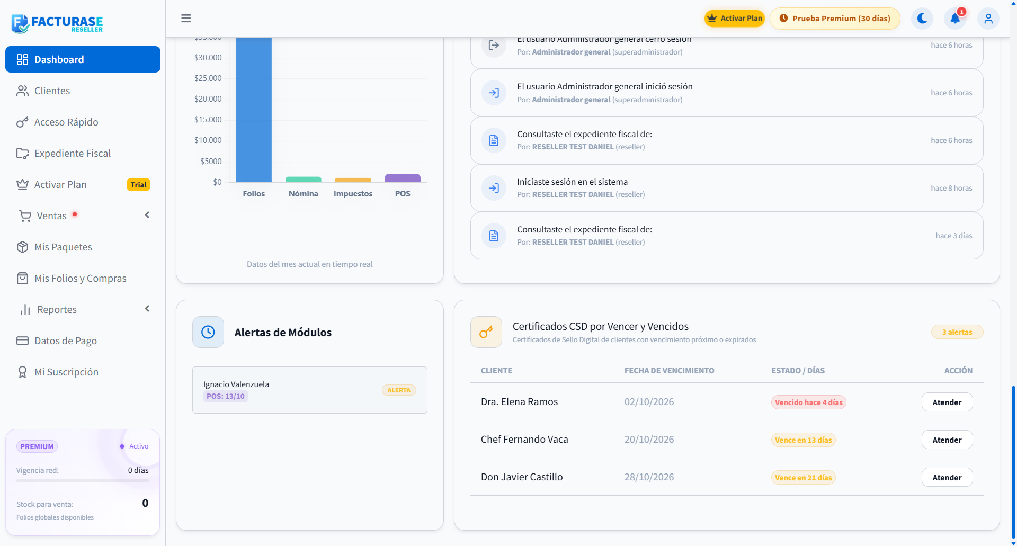1017x546 pixels.
Task: Click the ALERTA badge for Ignacio Valenzuela
Action: (x=399, y=390)
